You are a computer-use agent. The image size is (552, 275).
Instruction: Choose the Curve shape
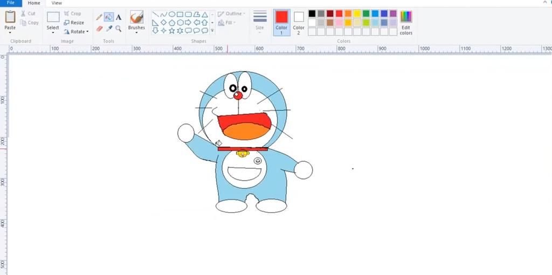pos(163,15)
